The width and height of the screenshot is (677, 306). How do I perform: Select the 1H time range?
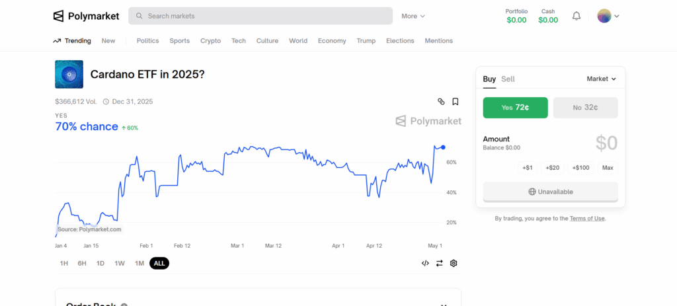pyautogui.click(x=64, y=263)
